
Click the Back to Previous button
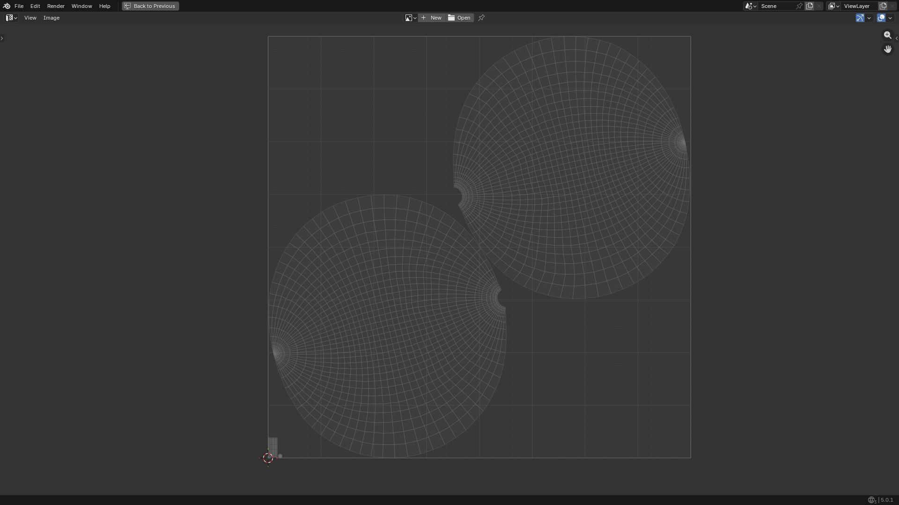pos(150,6)
